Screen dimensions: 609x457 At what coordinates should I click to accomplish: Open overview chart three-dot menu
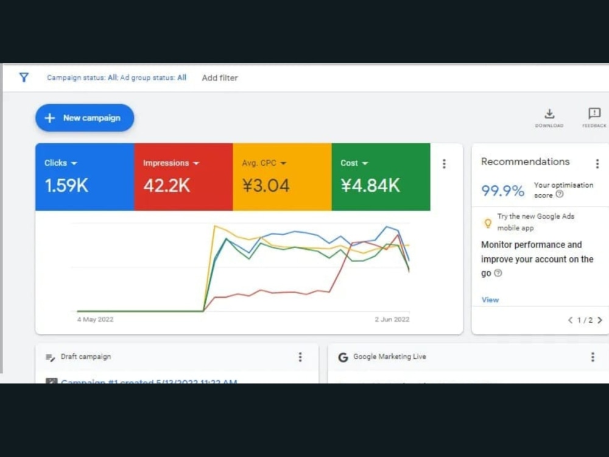(x=445, y=163)
